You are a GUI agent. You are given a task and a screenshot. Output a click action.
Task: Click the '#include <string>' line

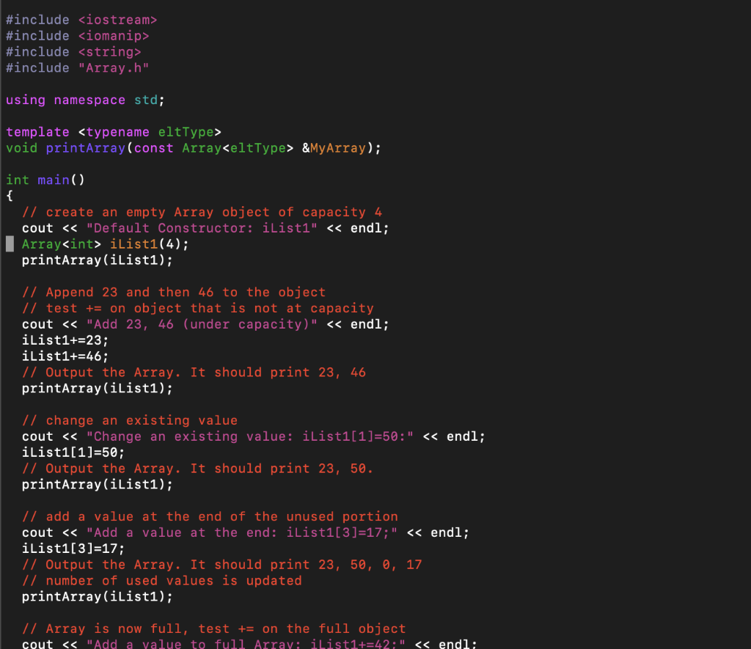73,52
